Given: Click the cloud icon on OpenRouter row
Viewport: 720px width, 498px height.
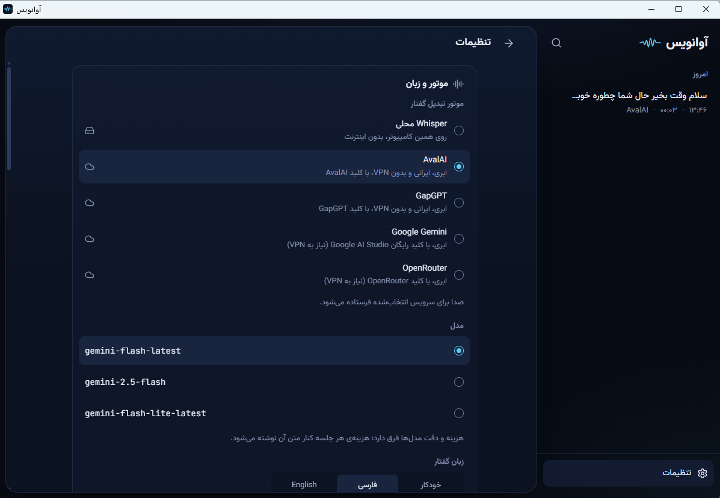Looking at the screenshot, I should [x=90, y=275].
